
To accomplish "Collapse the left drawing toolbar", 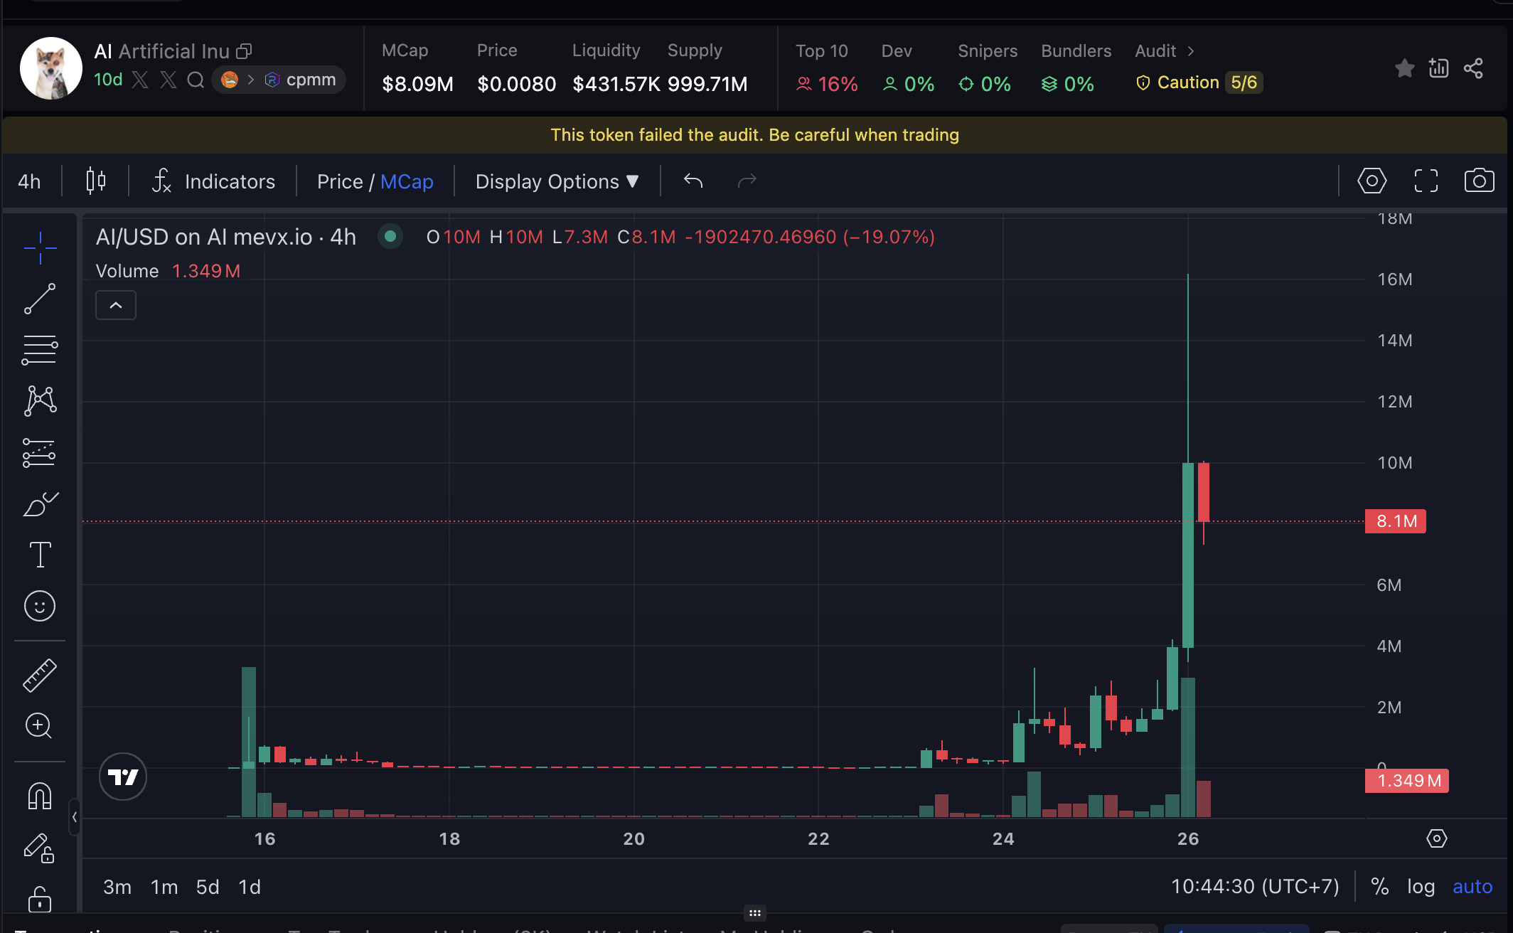I will click(74, 816).
